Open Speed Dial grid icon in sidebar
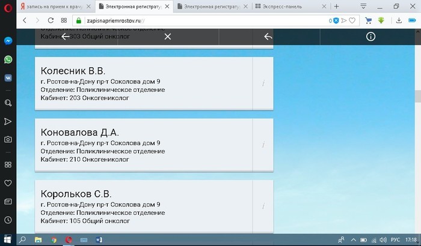Screen dimensions: 421x246 pyautogui.click(x=8, y=164)
